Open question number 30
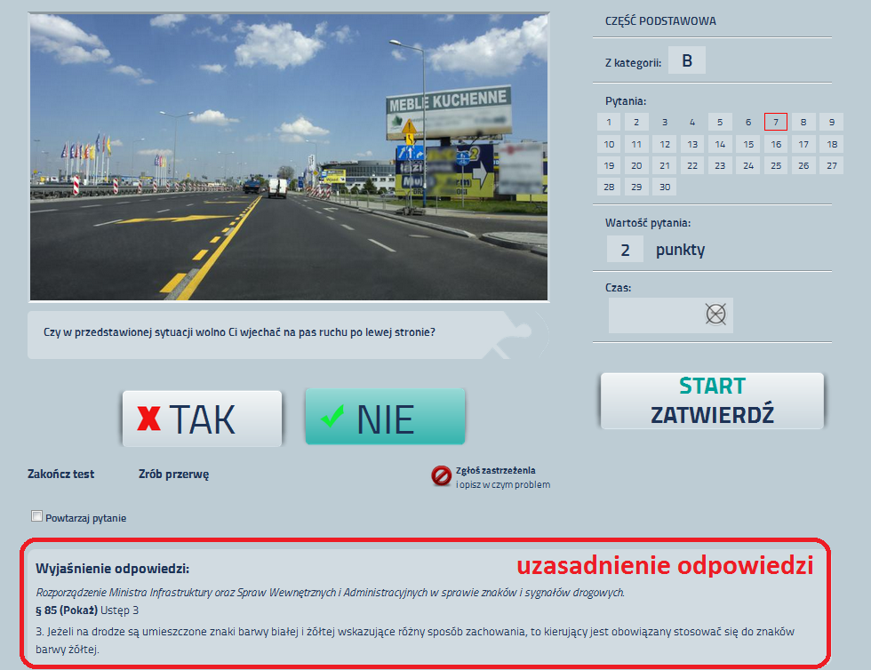The image size is (871, 670). point(664,187)
